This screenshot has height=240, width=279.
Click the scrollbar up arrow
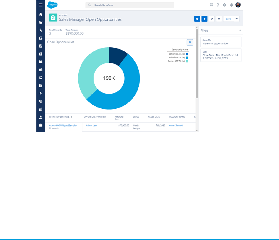point(197,28)
